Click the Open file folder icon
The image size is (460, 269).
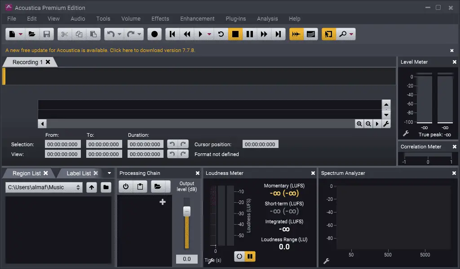click(x=32, y=34)
